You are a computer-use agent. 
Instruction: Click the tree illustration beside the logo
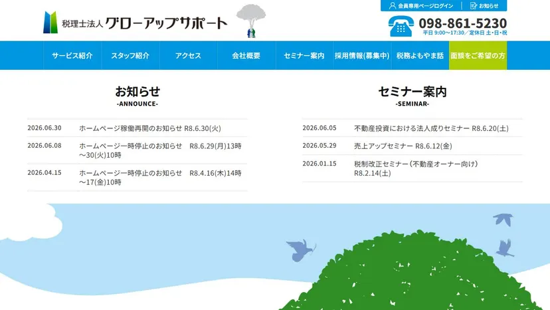(251, 21)
